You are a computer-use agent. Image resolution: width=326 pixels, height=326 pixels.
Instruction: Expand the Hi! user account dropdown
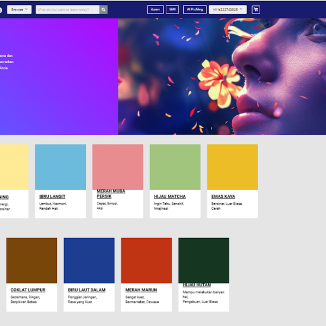click(x=228, y=10)
